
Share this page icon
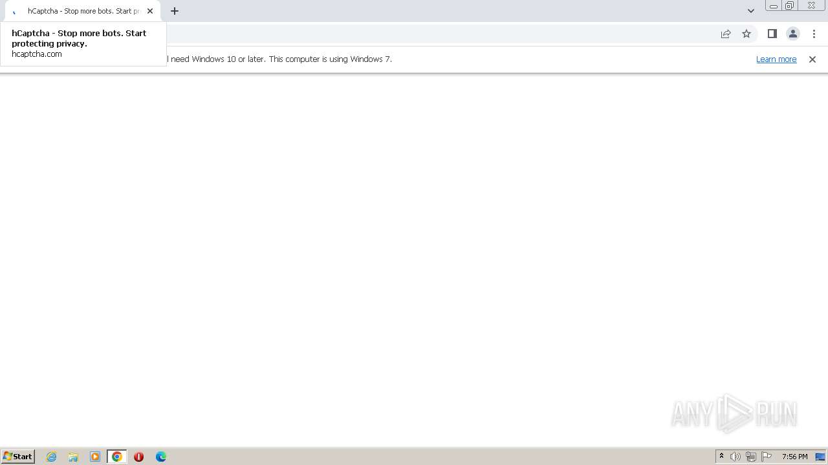(x=726, y=34)
